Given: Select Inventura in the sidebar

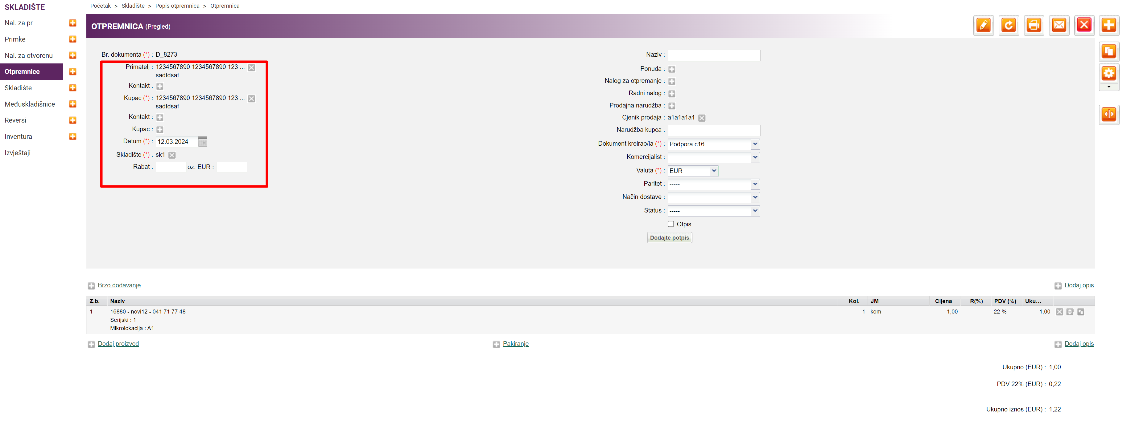Looking at the screenshot, I should (x=18, y=137).
